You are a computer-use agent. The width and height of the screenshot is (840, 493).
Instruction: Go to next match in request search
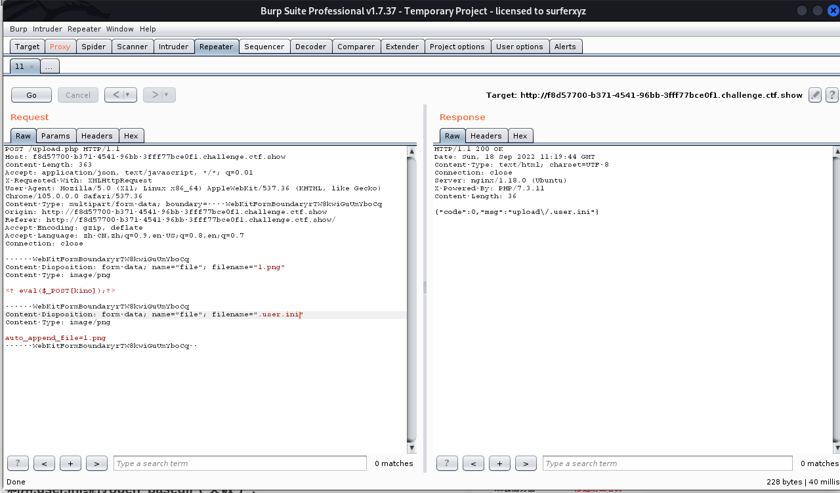coord(96,463)
